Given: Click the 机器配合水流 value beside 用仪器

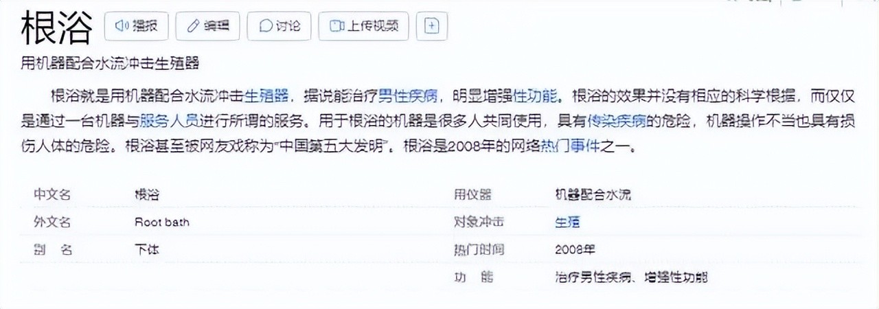Looking at the screenshot, I should click(593, 195).
